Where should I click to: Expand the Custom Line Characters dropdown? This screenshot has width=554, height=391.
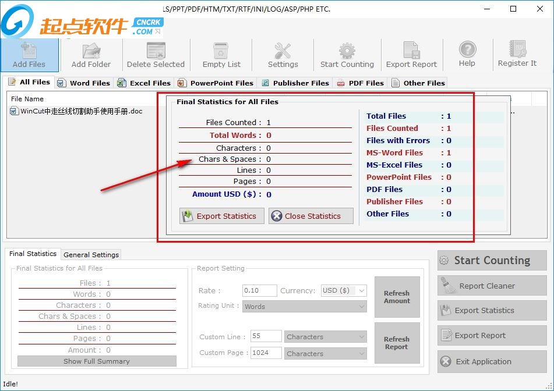(x=325, y=336)
